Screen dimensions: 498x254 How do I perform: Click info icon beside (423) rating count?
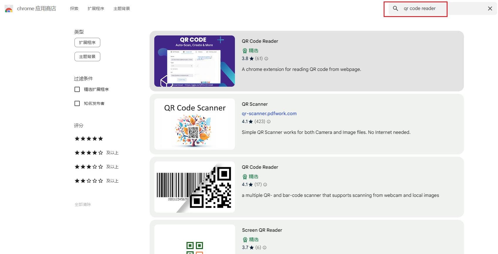coord(269,122)
